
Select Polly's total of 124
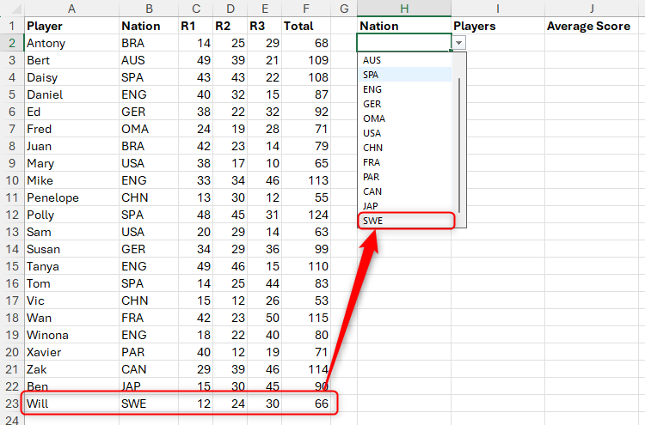pyautogui.click(x=307, y=215)
